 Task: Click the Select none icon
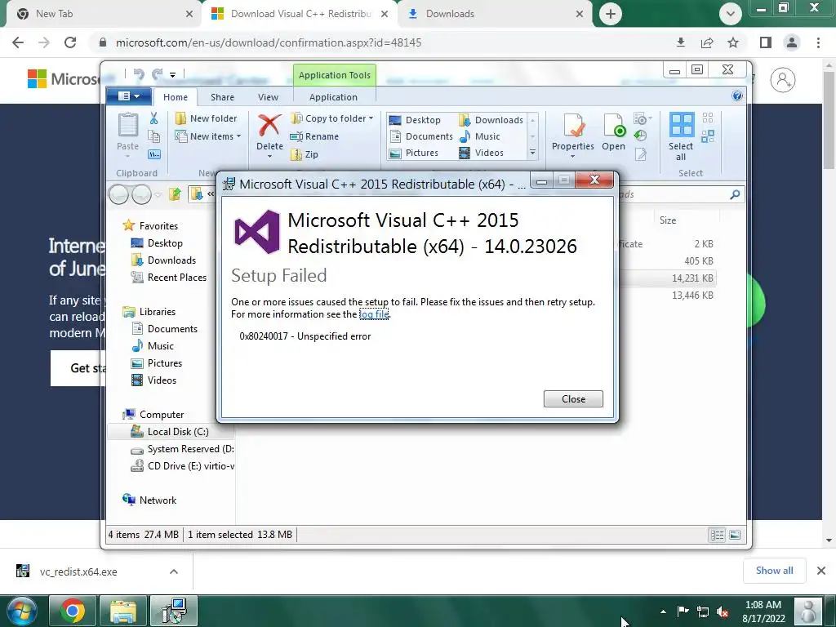pyautogui.click(x=708, y=118)
